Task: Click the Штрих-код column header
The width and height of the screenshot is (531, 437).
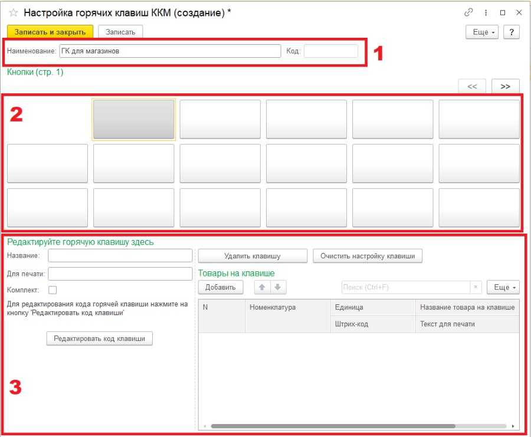Action: pyautogui.click(x=373, y=324)
